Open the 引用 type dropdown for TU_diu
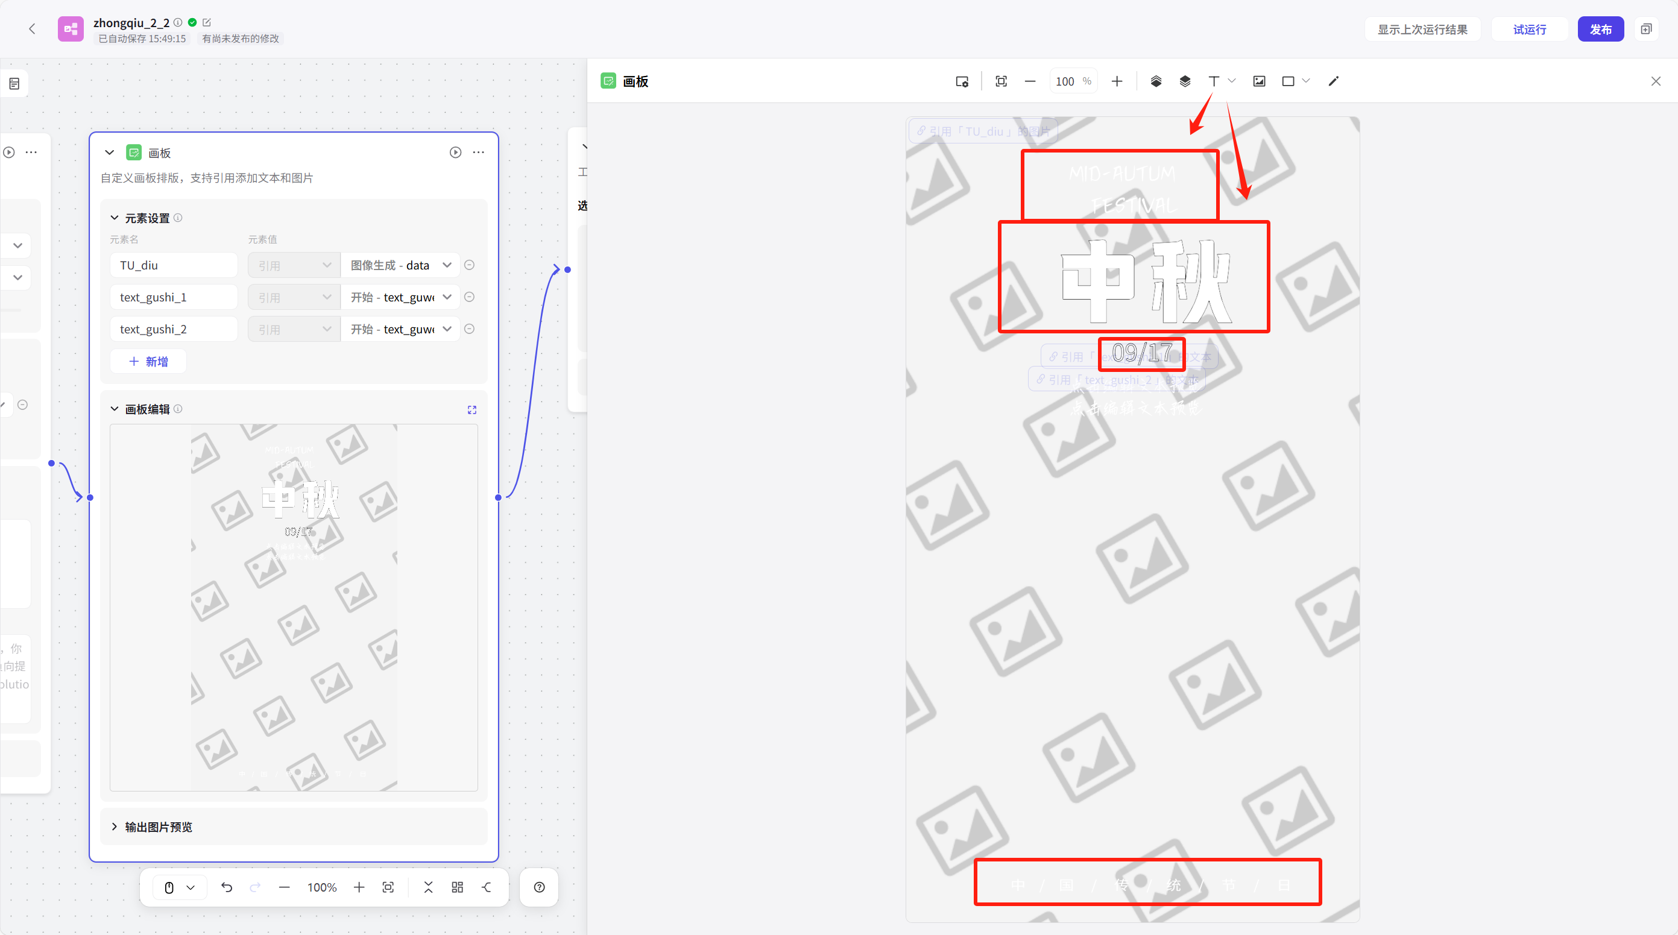The width and height of the screenshot is (1678, 935). (294, 265)
